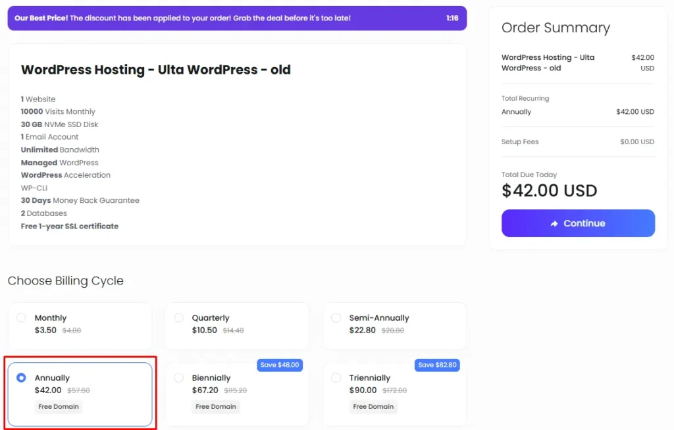This screenshot has width=674, height=430.
Task: Click the WordPress Hosting plan heading
Action: point(156,70)
